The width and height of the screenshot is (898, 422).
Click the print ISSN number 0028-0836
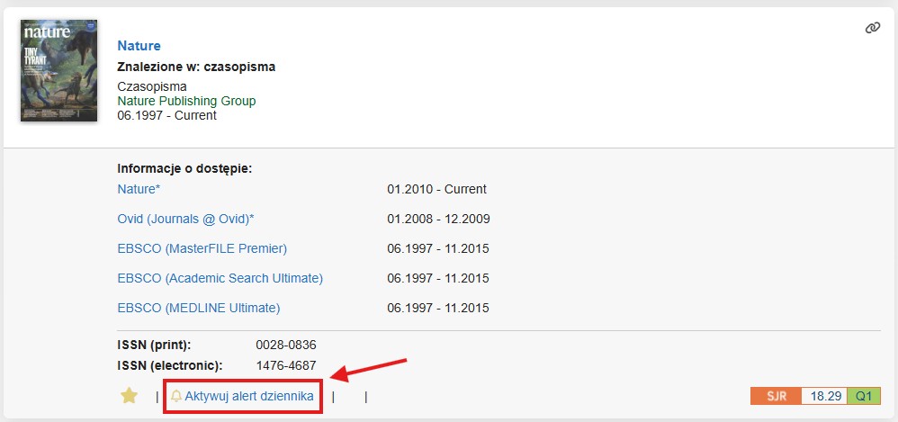(286, 345)
